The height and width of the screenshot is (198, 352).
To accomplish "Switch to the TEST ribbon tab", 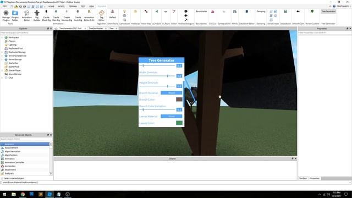I will click(83, 6).
